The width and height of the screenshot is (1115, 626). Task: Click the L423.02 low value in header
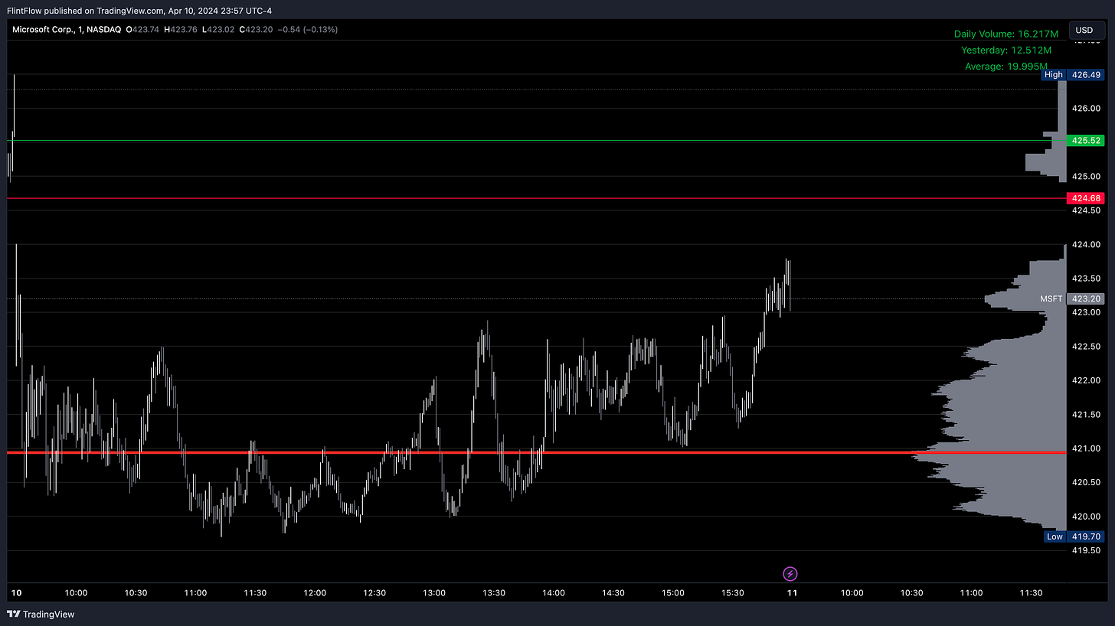218,30
